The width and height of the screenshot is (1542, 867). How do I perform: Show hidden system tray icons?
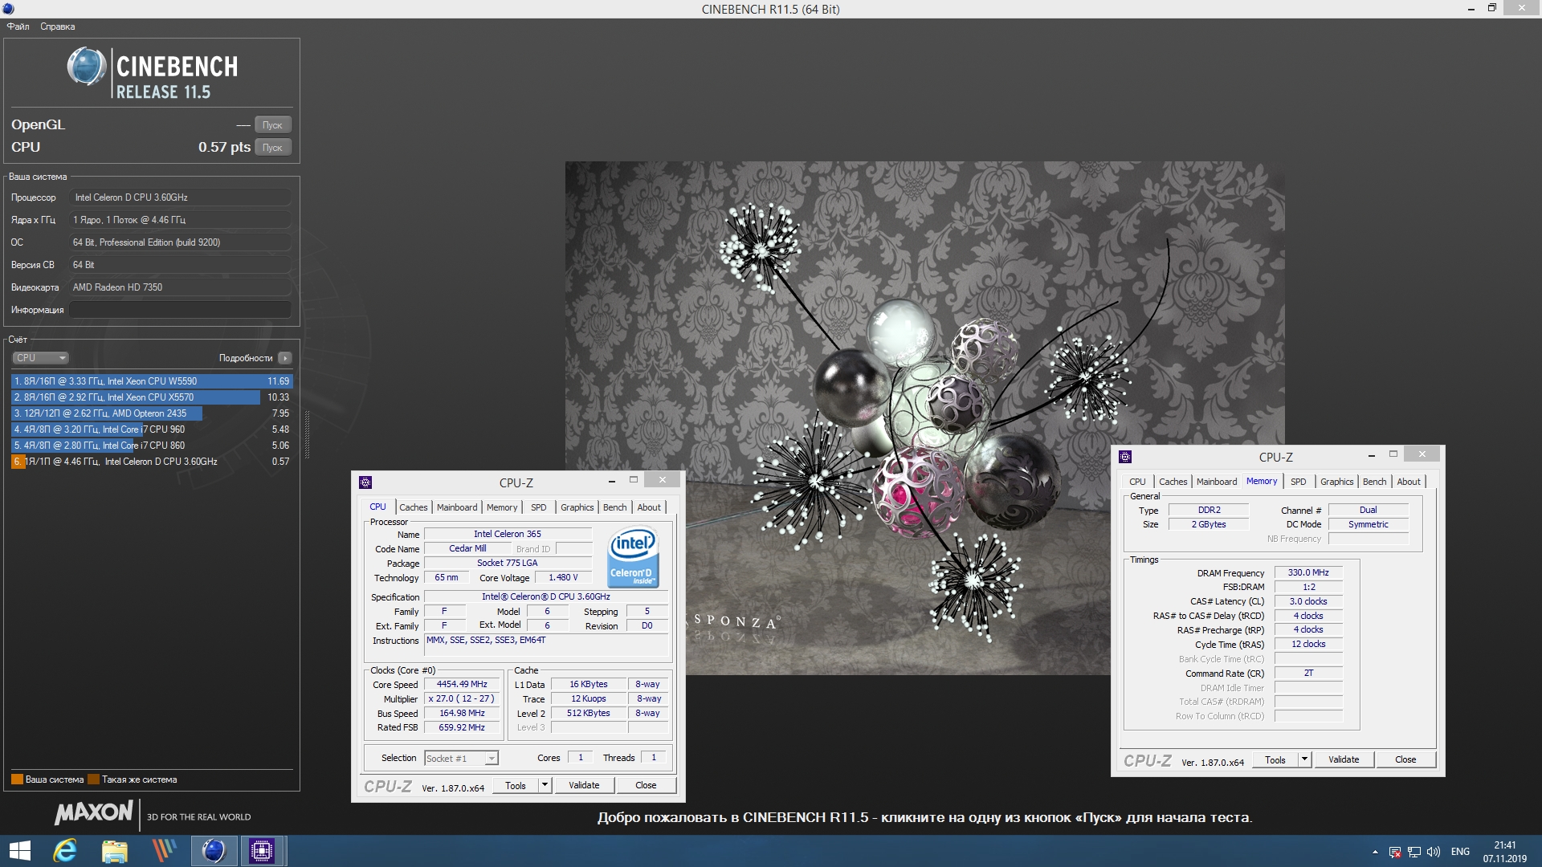coord(1375,852)
